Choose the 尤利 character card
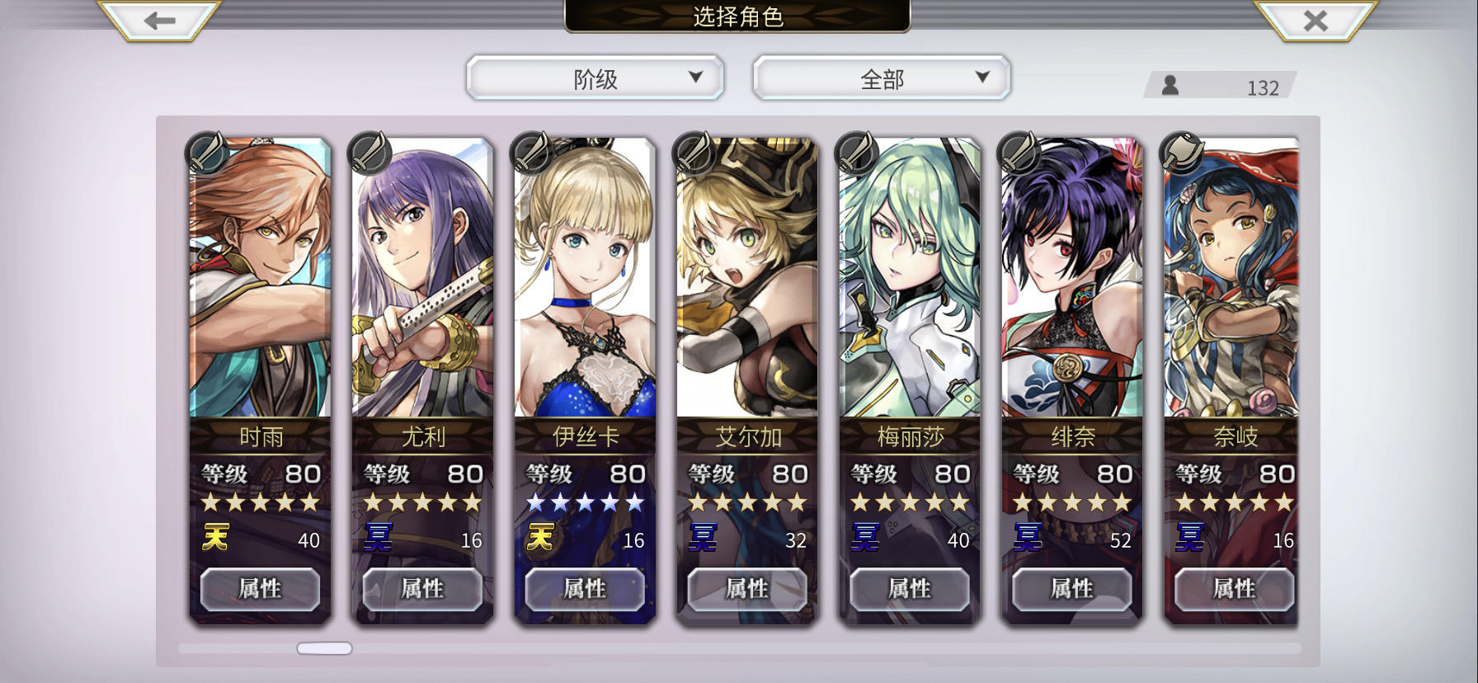The width and height of the screenshot is (1478, 683). pos(422,379)
